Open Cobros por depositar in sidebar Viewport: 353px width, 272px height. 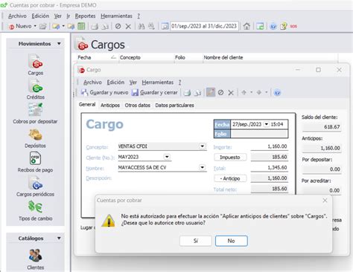pyautogui.click(x=35, y=113)
